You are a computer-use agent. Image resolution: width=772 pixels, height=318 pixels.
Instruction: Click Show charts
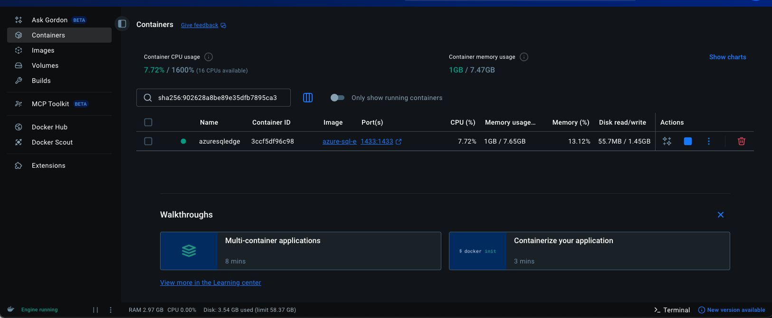(x=727, y=57)
